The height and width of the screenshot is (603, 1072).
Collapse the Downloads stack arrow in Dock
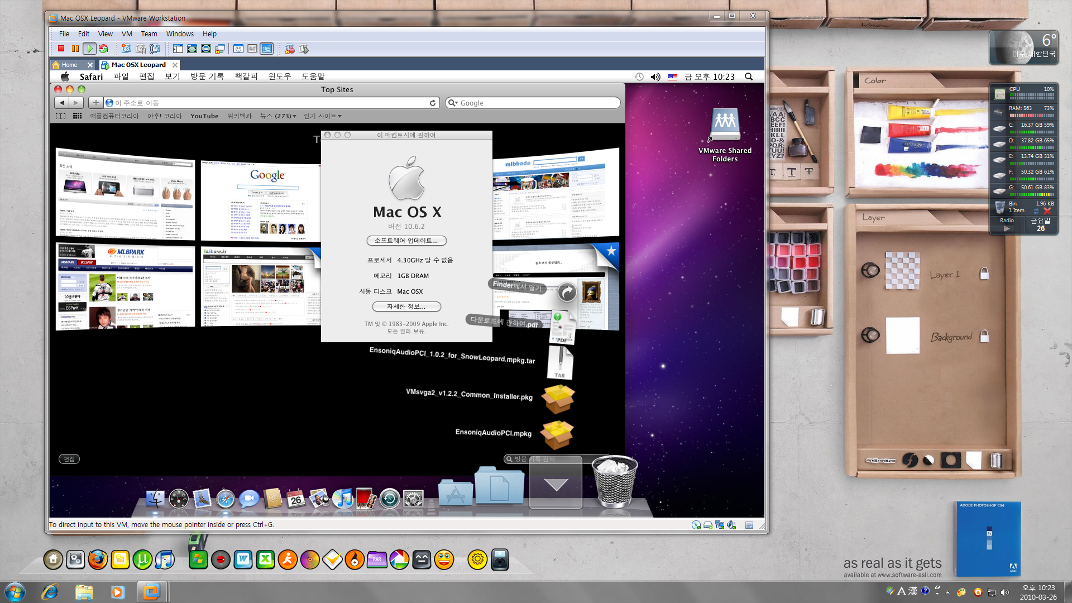click(556, 484)
